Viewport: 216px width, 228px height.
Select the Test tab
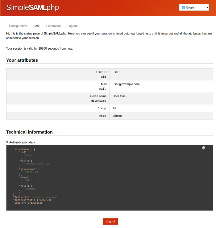pyautogui.click(x=37, y=26)
